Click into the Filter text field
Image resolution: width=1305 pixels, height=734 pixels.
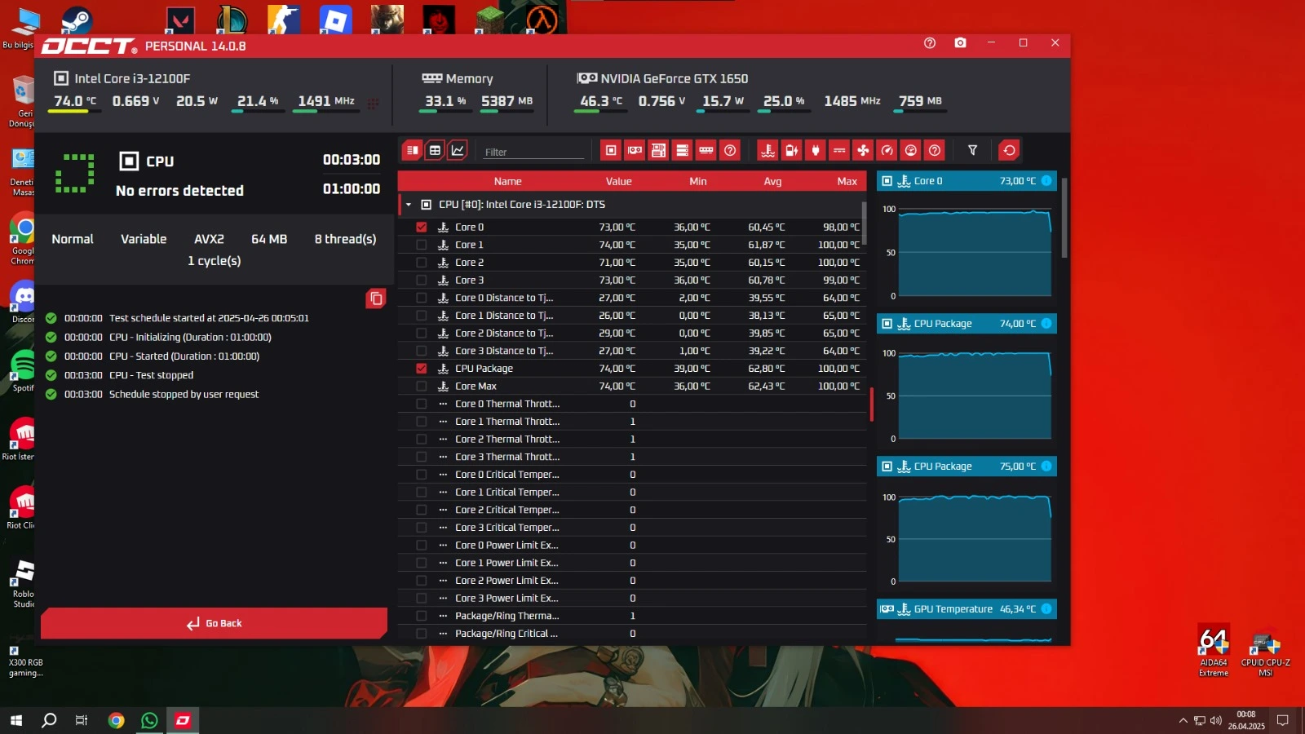coord(533,152)
